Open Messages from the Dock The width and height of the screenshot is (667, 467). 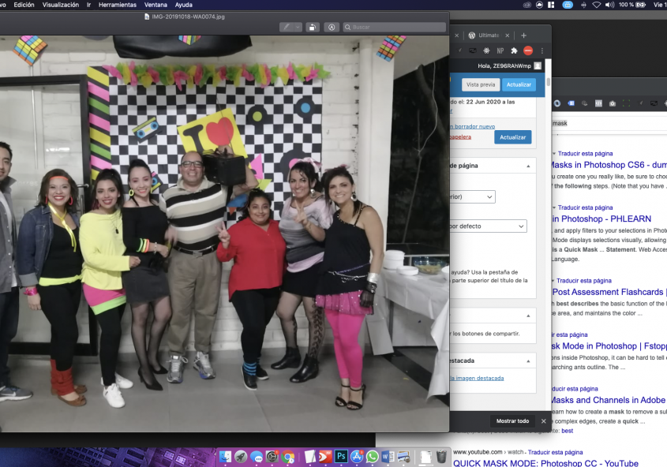click(x=257, y=457)
